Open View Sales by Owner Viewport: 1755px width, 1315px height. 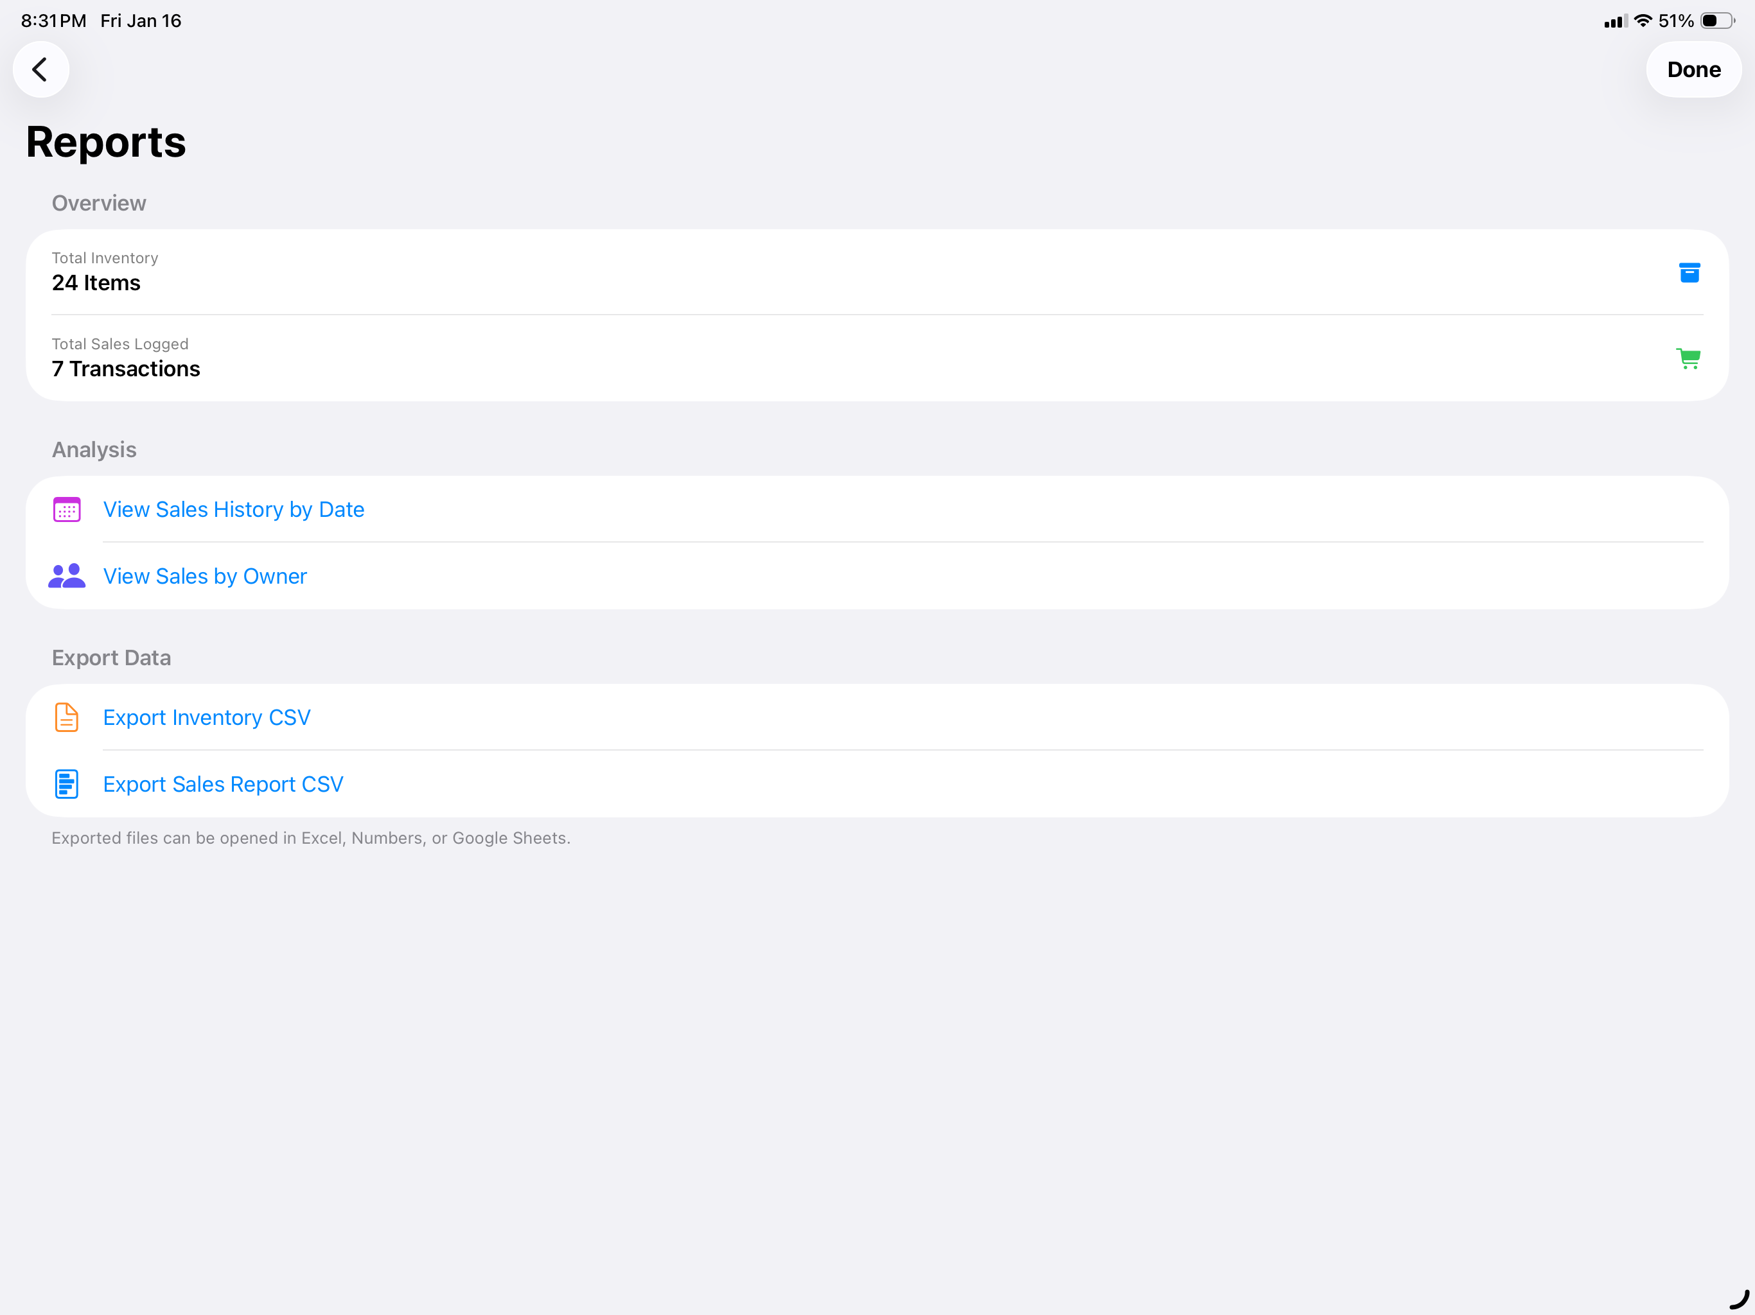(877, 576)
